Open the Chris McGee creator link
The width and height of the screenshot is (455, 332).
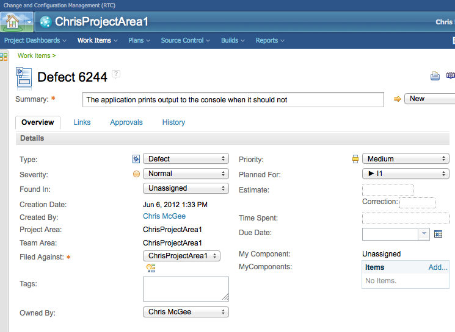coord(164,216)
